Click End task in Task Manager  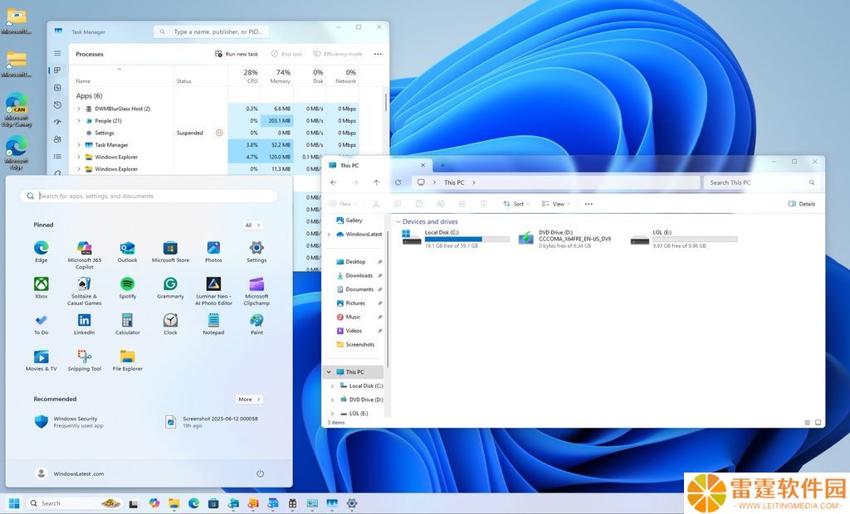286,54
